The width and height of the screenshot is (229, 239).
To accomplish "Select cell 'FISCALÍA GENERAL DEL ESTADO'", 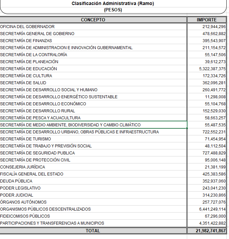I will (x=93, y=174).
